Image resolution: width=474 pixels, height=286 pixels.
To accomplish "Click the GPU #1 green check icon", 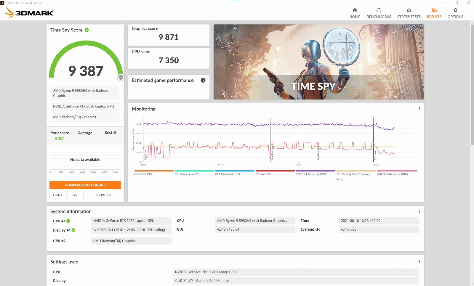I will point(68,221).
